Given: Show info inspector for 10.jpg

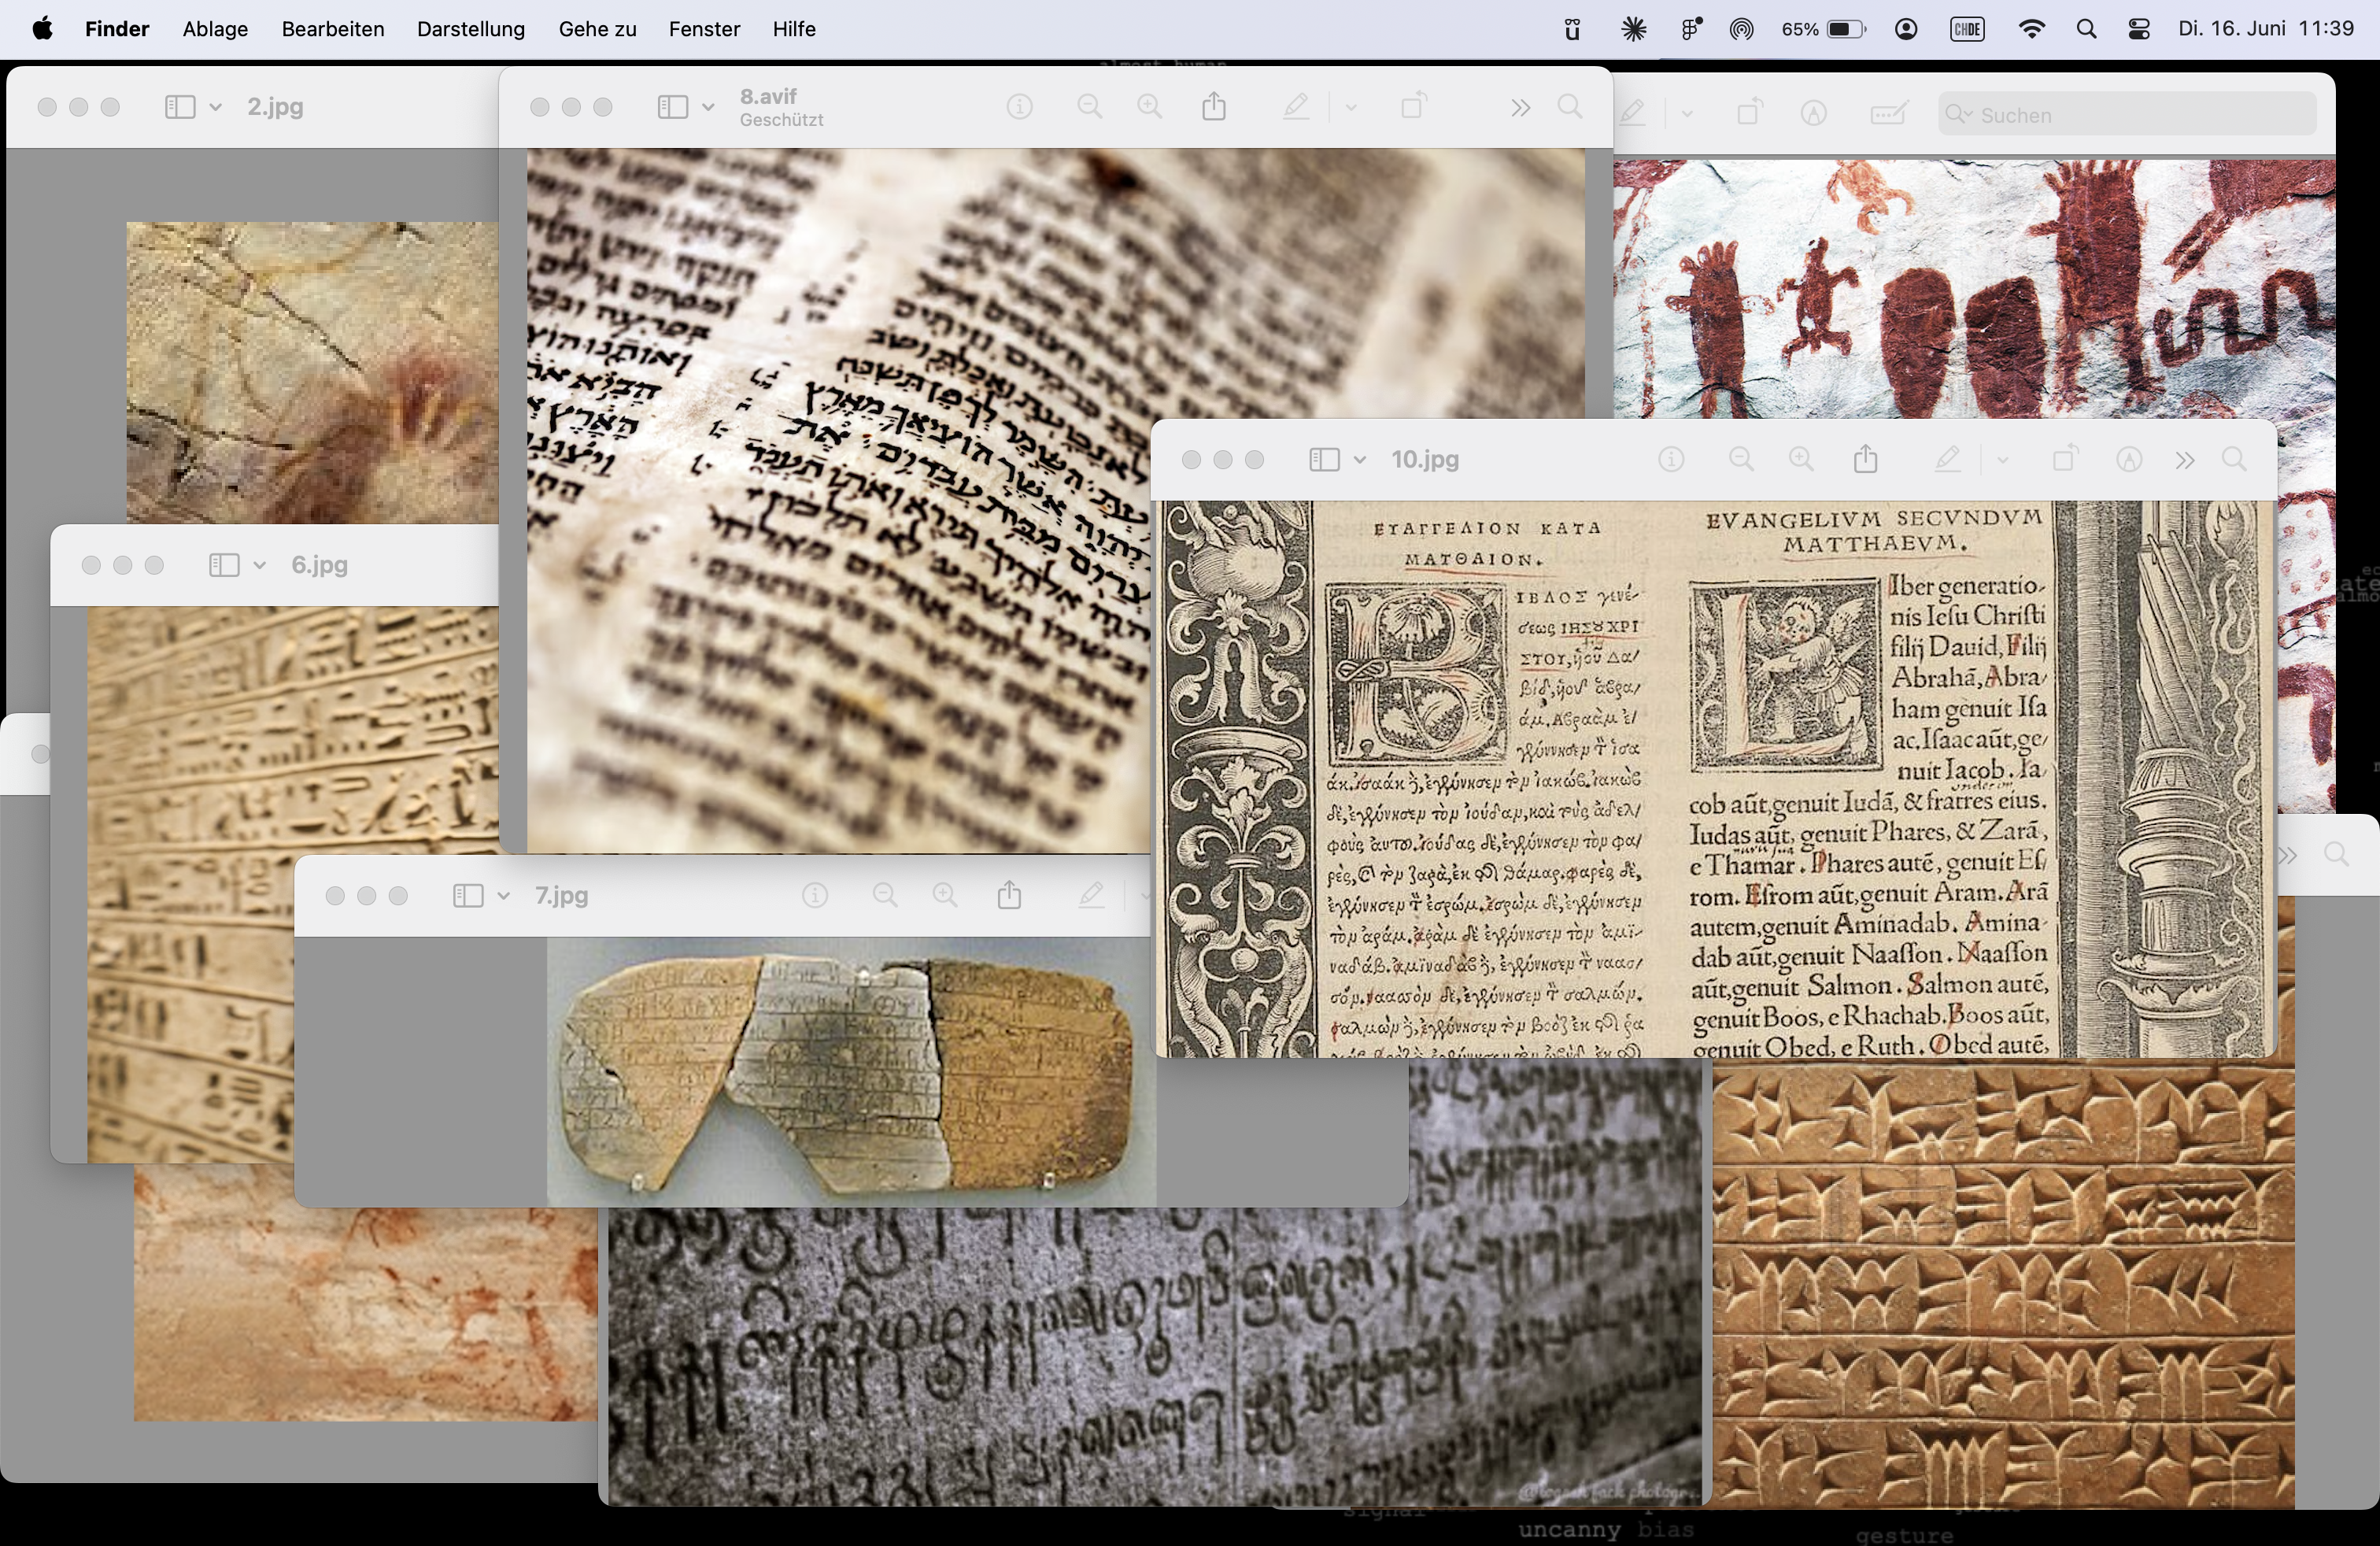Looking at the screenshot, I should pos(1671,459).
